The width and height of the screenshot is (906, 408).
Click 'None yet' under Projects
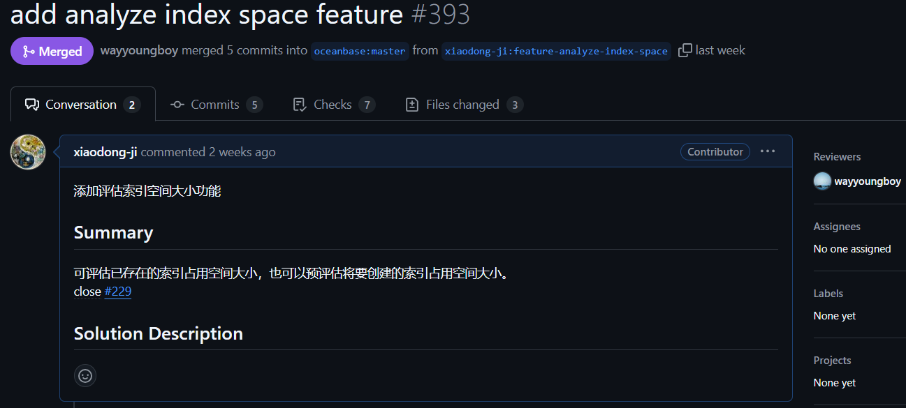835,383
